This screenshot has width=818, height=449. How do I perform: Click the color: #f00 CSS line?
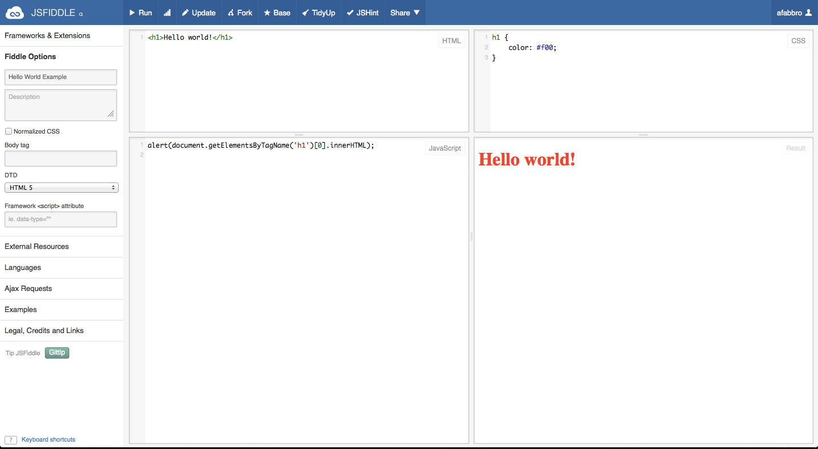point(532,48)
